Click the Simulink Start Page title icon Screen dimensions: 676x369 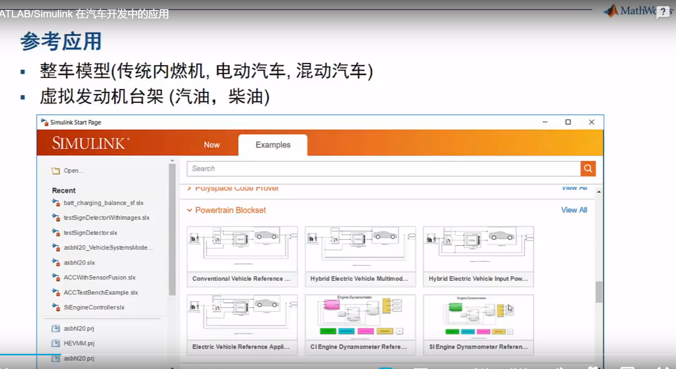pos(44,122)
